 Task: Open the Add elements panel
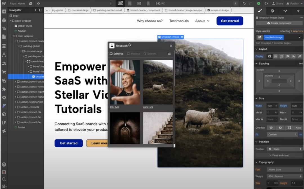[4, 12]
